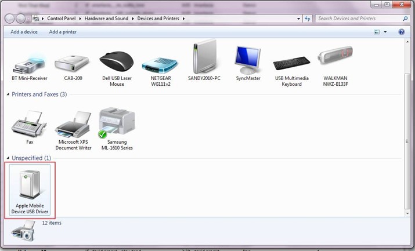415x251 pixels.
Task: Open the view options dropdown arrow
Action: click(x=385, y=32)
